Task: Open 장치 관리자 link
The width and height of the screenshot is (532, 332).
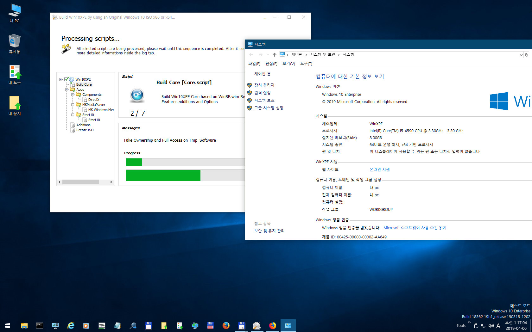Action: coord(264,85)
